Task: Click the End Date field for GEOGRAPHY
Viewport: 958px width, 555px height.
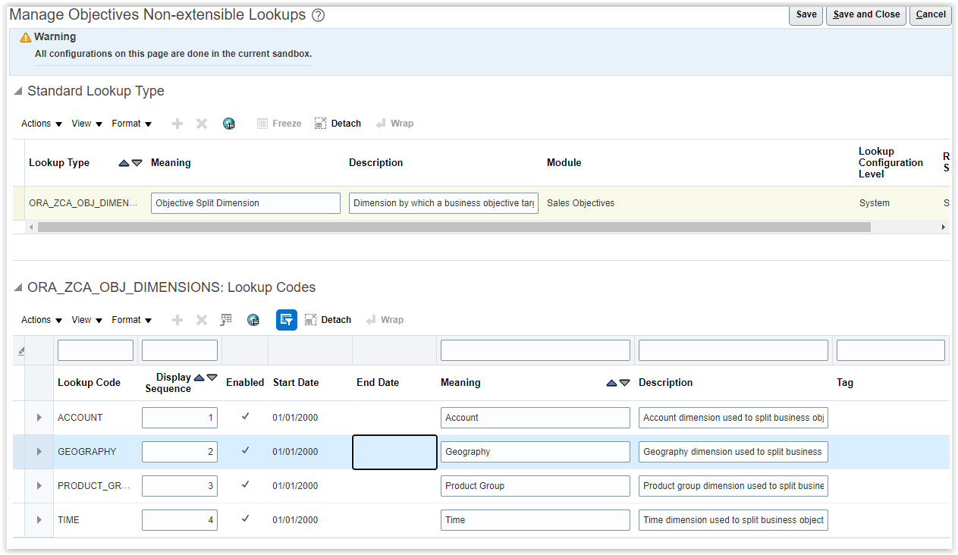Action: point(394,451)
